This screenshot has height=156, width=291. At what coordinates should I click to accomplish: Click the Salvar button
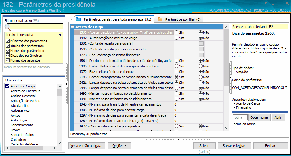point(204,146)
